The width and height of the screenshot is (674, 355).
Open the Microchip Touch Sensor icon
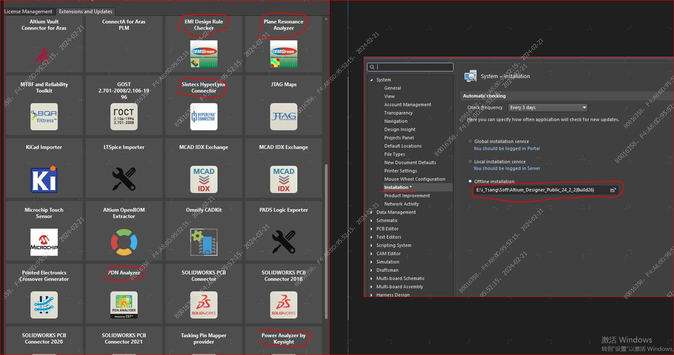tap(44, 242)
